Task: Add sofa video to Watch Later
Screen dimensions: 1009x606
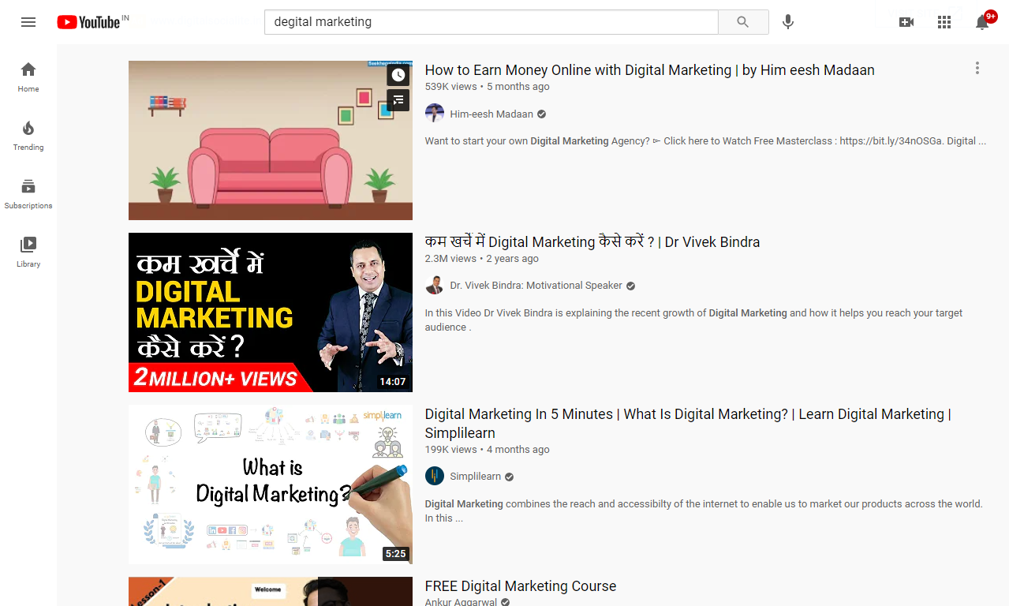Action: pos(398,75)
